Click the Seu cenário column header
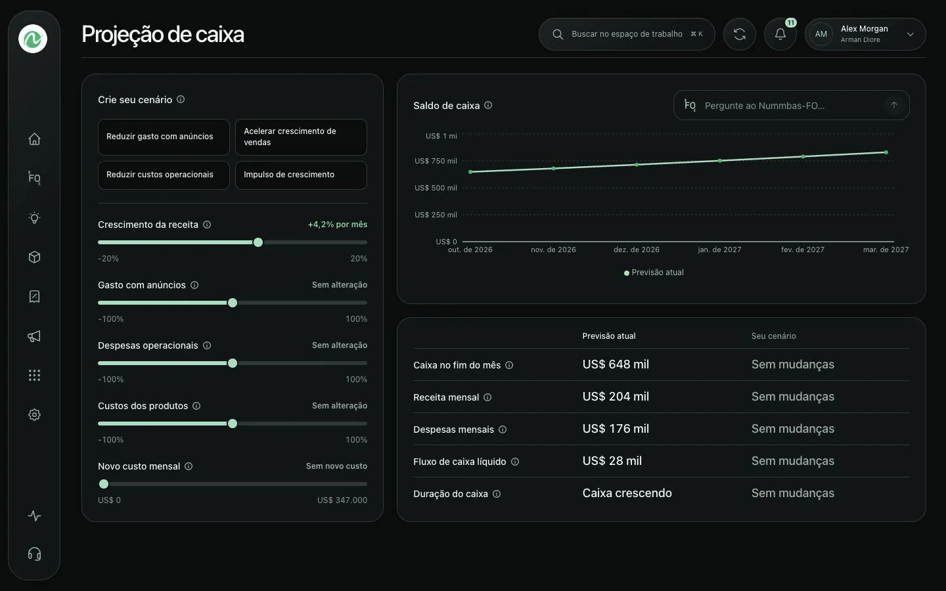Screen dimensions: 946x591 coord(774,336)
